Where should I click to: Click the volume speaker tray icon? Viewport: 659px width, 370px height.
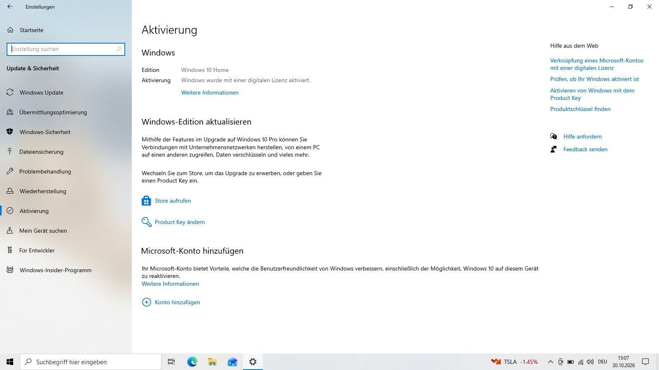[590, 362]
